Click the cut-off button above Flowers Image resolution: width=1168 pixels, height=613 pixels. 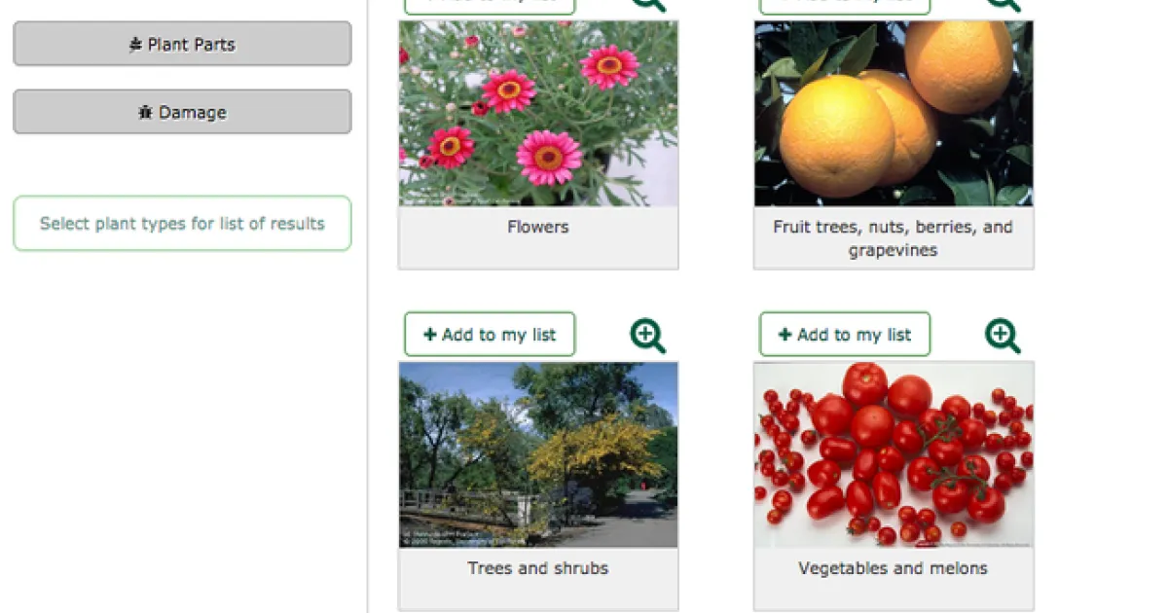490,7
